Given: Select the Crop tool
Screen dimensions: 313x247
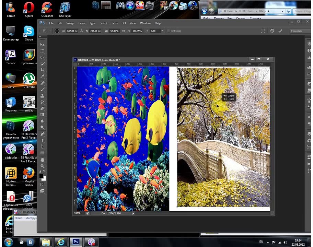Looking at the screenshot, I should (42, 70).
